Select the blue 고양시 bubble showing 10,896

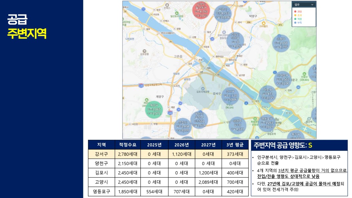pyautogui.click(x=223, y=13)
